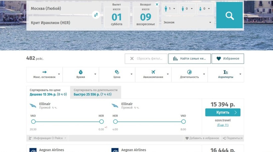This screenshot has height=152, width=273.
Task: Click the heart icon in Избранное button
Action: coord(219,59)
